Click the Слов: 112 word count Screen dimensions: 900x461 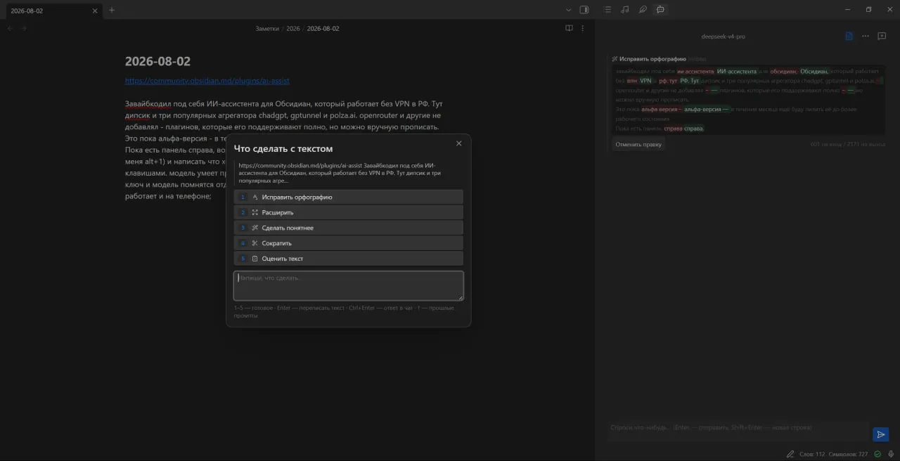click(x=811, y=454)
